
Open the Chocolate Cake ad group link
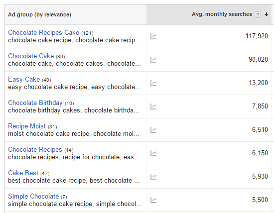coord(31,56)
